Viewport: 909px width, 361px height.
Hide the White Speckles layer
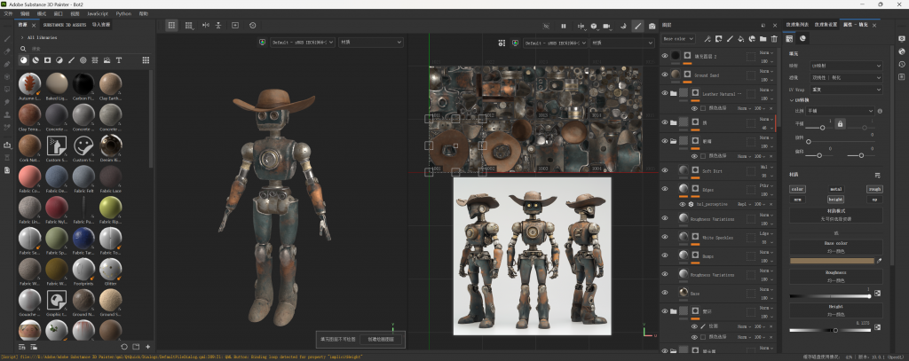click(665, 238)
